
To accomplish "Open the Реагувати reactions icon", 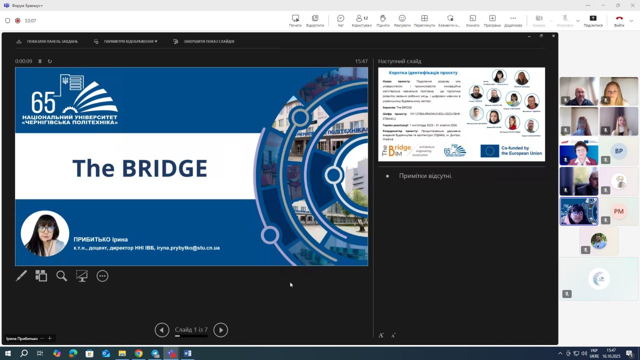I will [402, 20].
